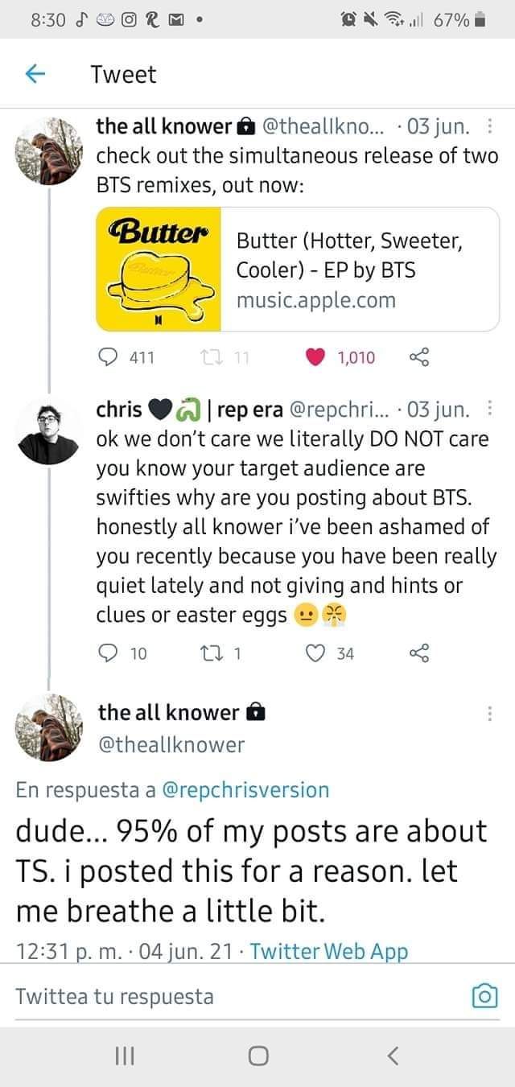
Task: Open Android recent apps button
Action: [x=123, y=1056]
